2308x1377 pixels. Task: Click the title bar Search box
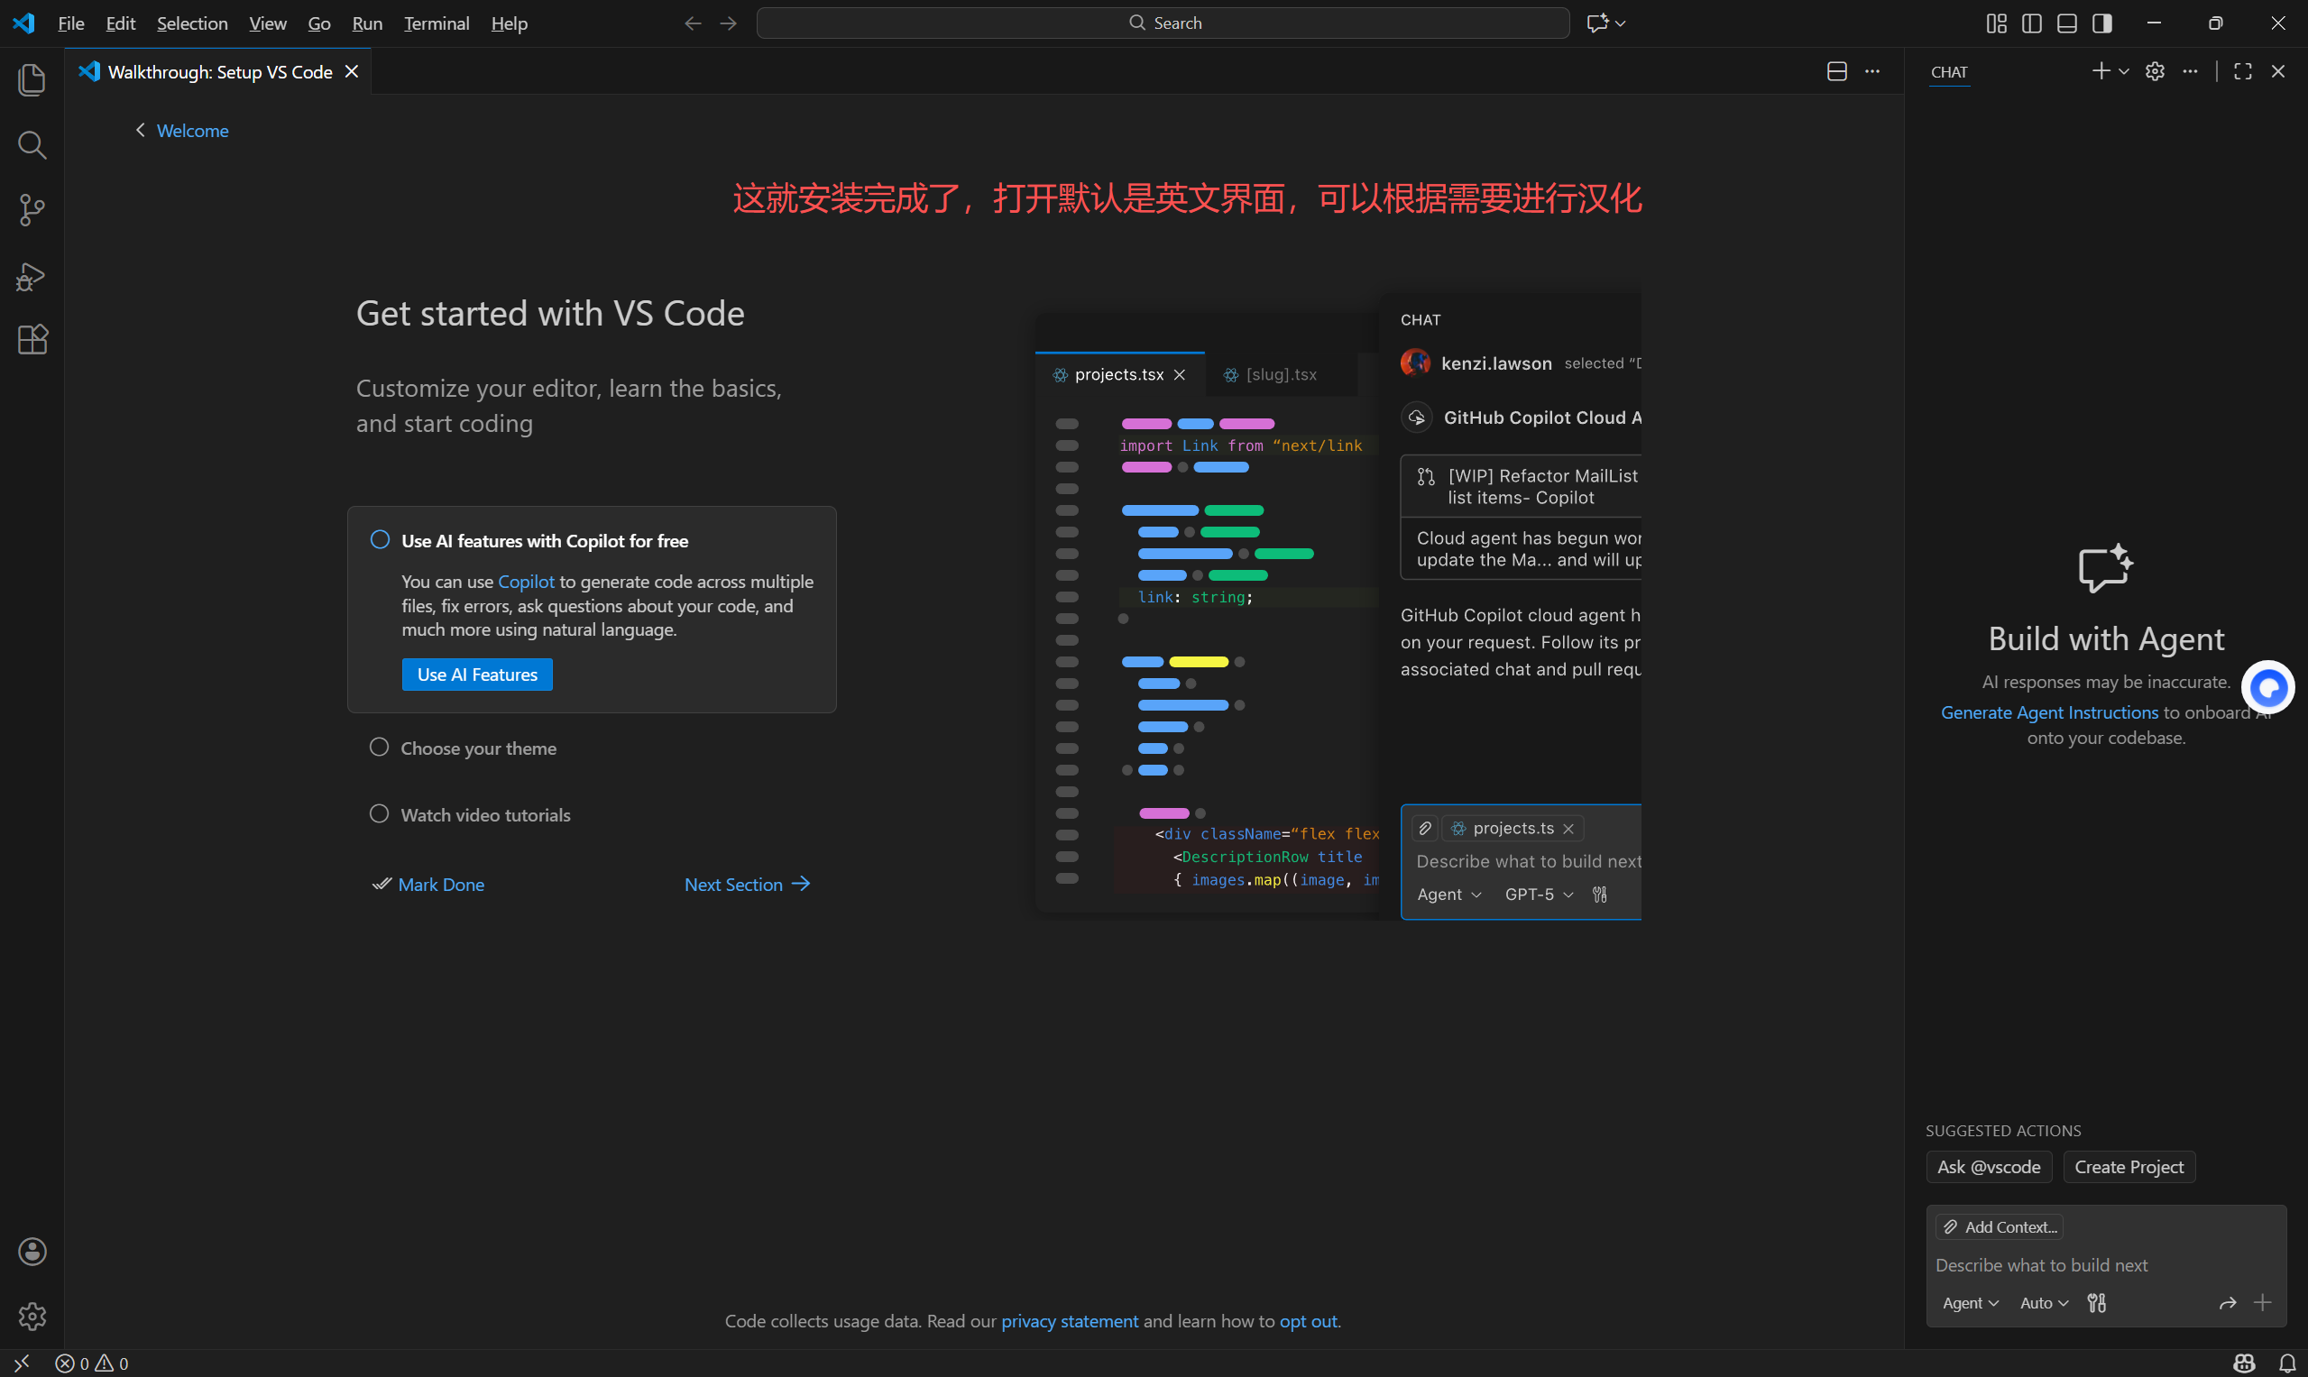point(1163,23)
